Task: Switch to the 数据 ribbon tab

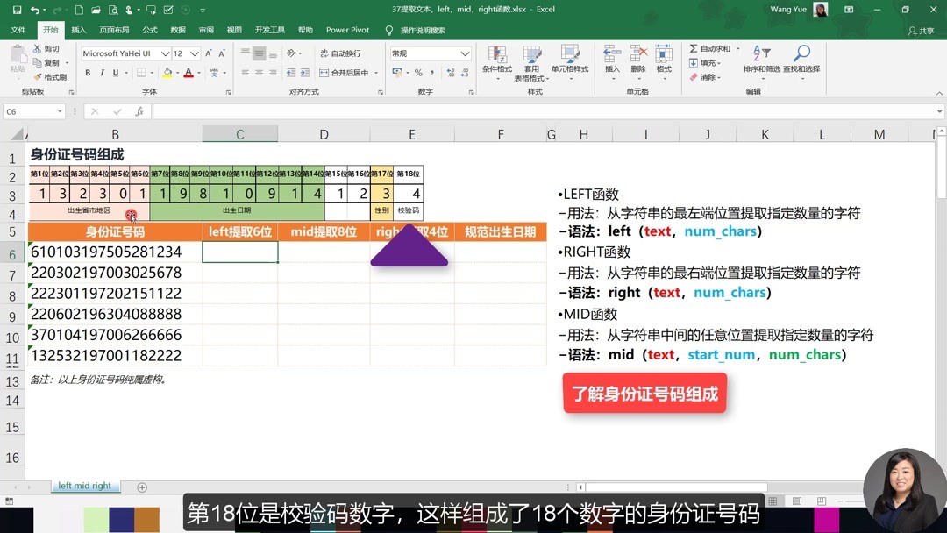Action: point(177,29)
